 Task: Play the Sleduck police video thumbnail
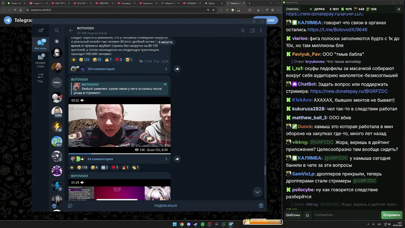pos(119,125)
